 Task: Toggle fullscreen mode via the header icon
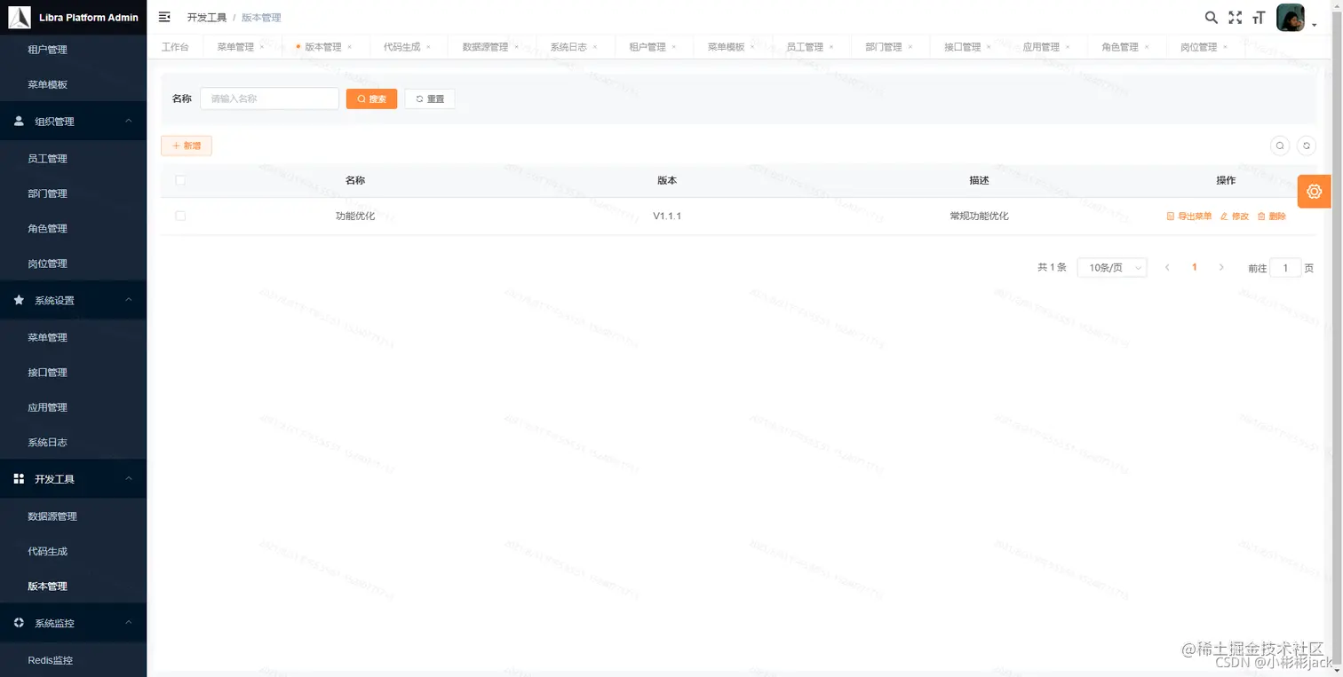[1236, 17]
